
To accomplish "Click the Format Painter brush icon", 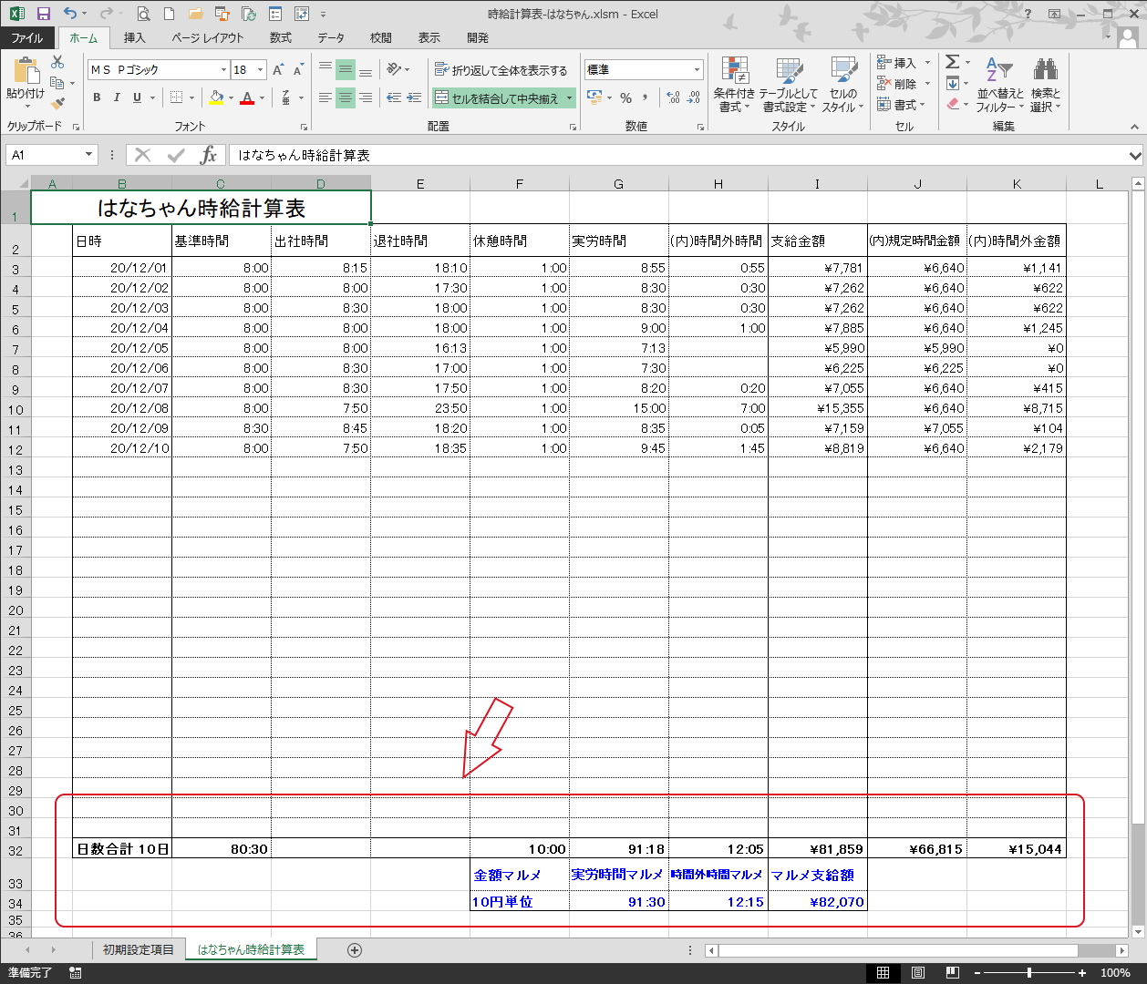I will 57,104.
